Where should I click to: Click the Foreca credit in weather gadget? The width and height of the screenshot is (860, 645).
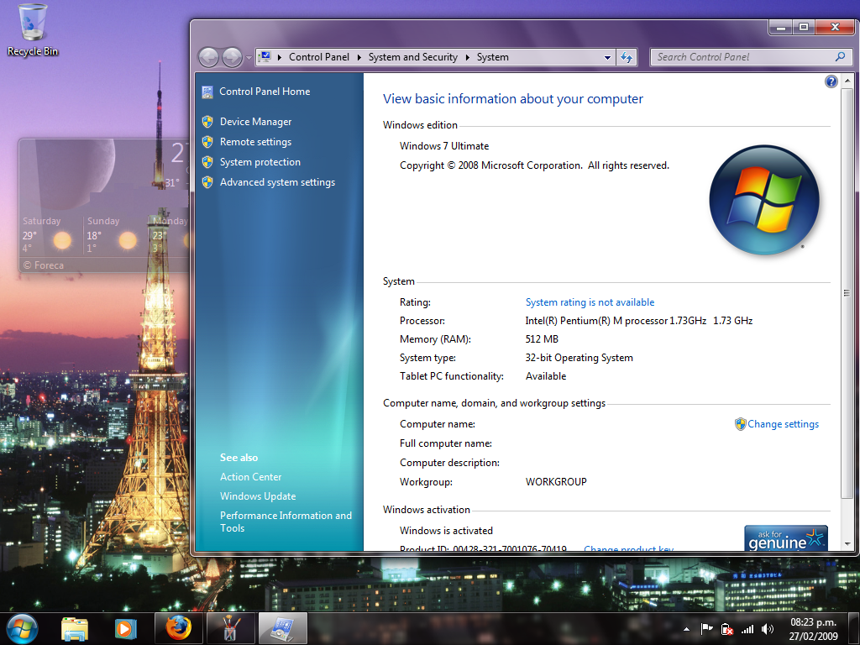click(x=44, y=265)
